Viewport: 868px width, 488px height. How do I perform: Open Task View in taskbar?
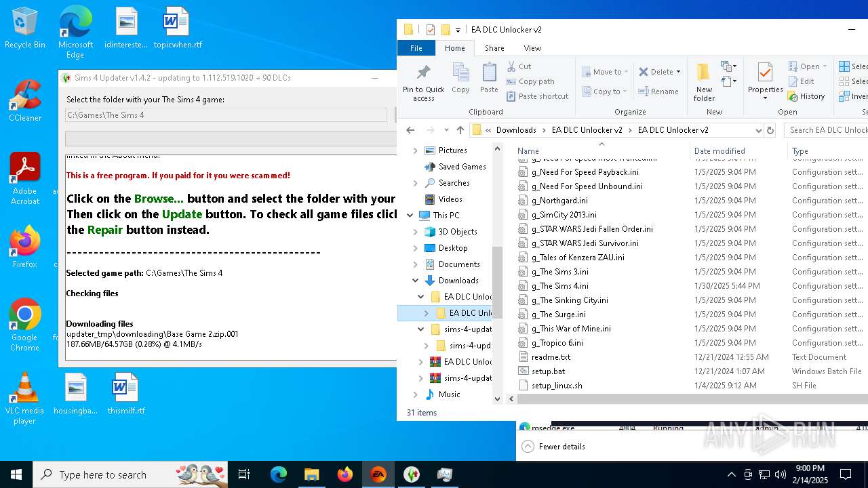coord(244,474)
